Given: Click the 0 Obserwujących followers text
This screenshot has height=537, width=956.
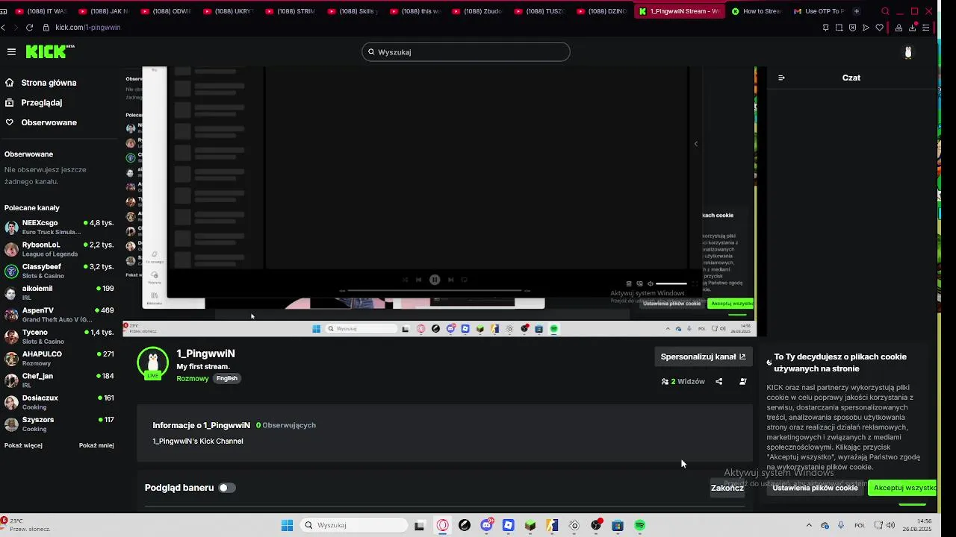Looking at the screenshot, I should pyautogui.click(x=286, y=425).
